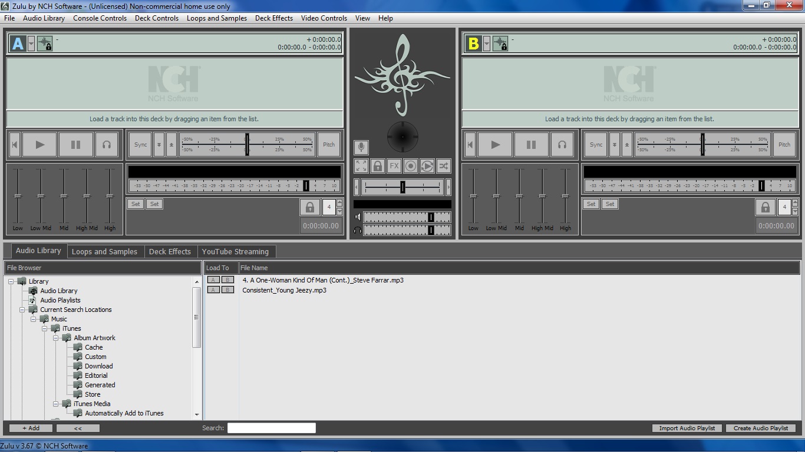Toggle the tempo lock near deck B beats stepper
Viewport: 805px width, 452px height.
tap(765, 207)
